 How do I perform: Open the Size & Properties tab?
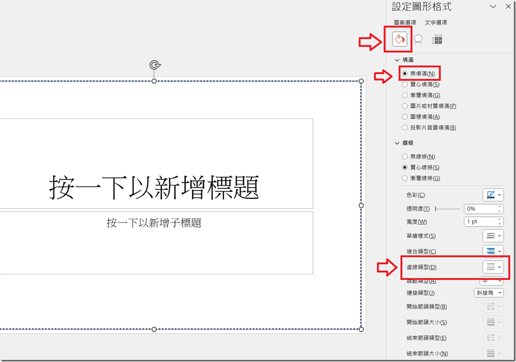(x=437, y=39)
